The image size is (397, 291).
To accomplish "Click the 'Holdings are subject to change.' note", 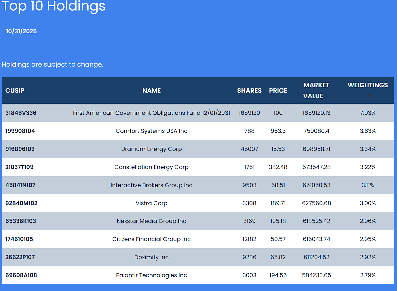I will coord(53,64).
